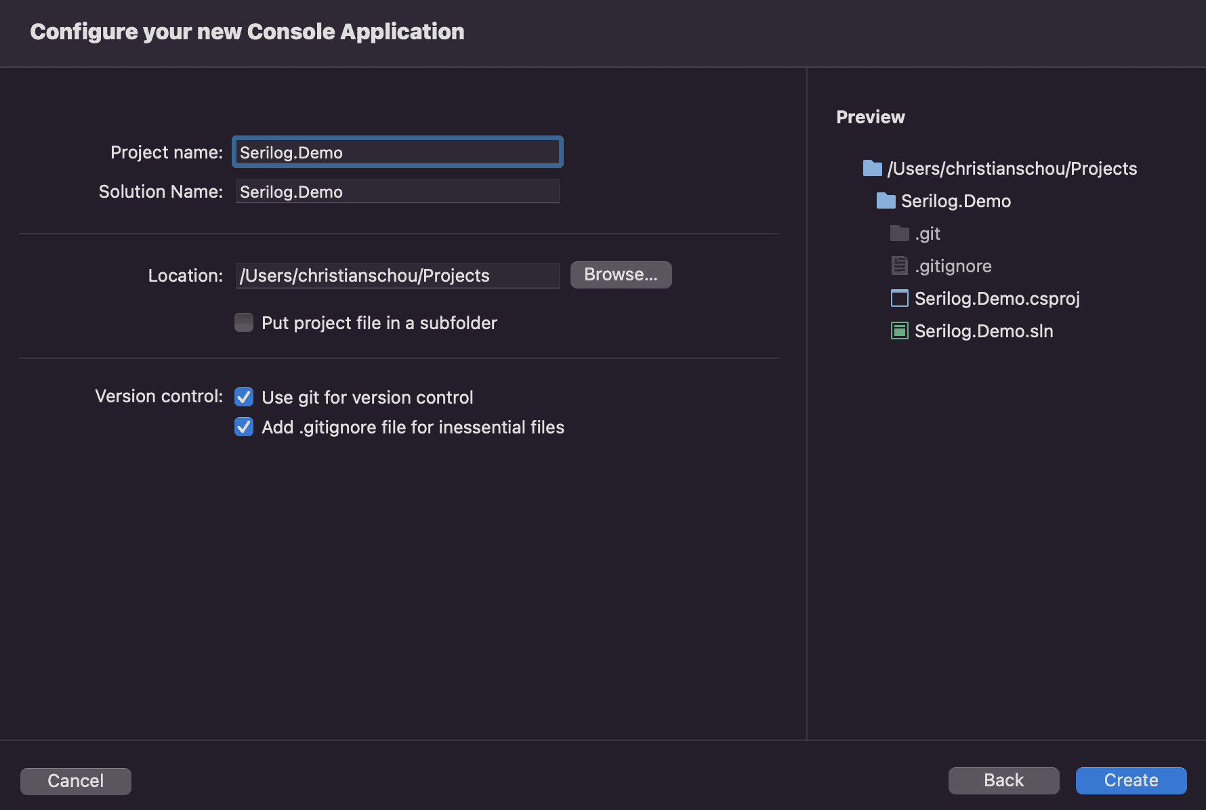Click the Serilog.Demo.sln solution icon
Screen dimensions: 1206x810
[899, 331]
